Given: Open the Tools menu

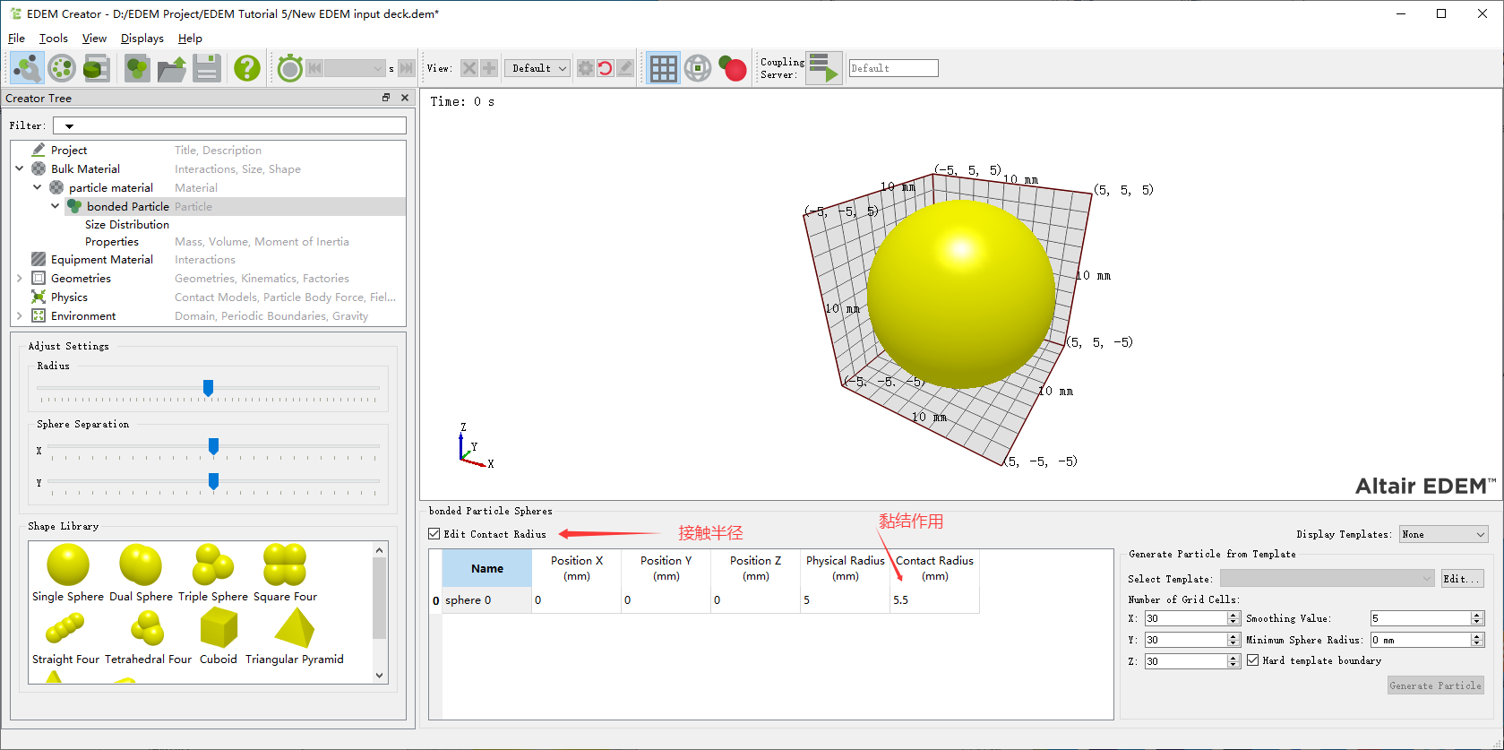Looking at the screenshot, I should pos(54,39).
